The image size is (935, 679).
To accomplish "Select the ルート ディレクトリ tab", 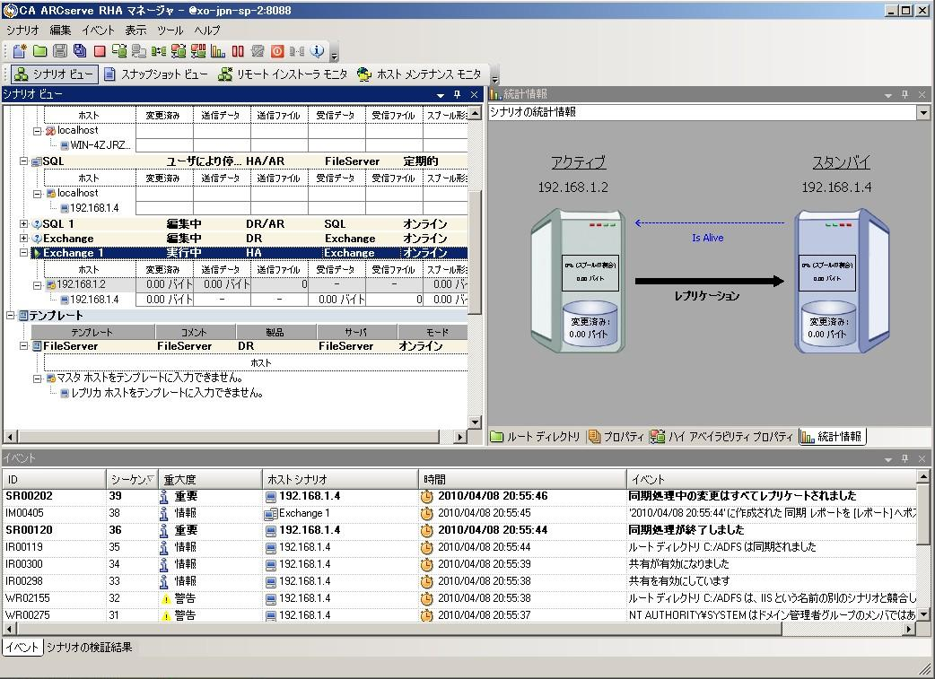I will point(537,436).
